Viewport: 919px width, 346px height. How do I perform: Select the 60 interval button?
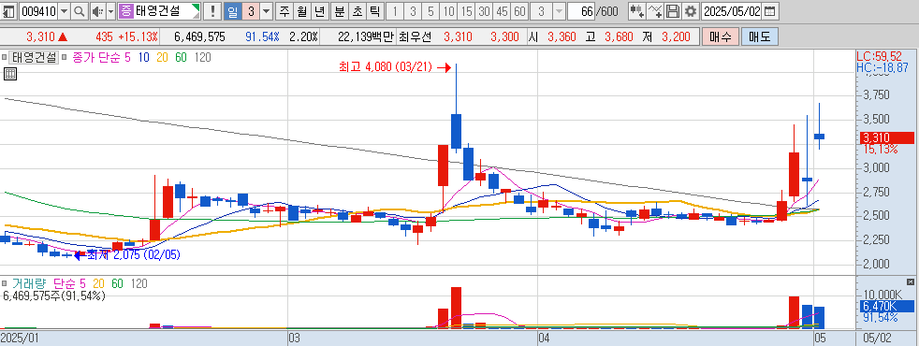pos(519,10)
